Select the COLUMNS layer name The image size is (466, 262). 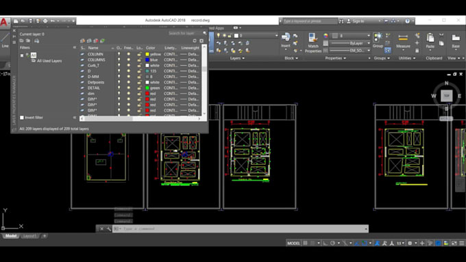97,60
